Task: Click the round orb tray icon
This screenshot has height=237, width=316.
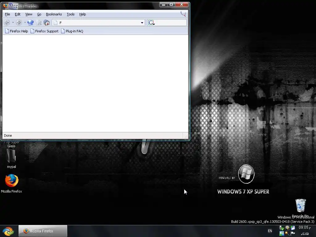Action: (x=287, y=228)
